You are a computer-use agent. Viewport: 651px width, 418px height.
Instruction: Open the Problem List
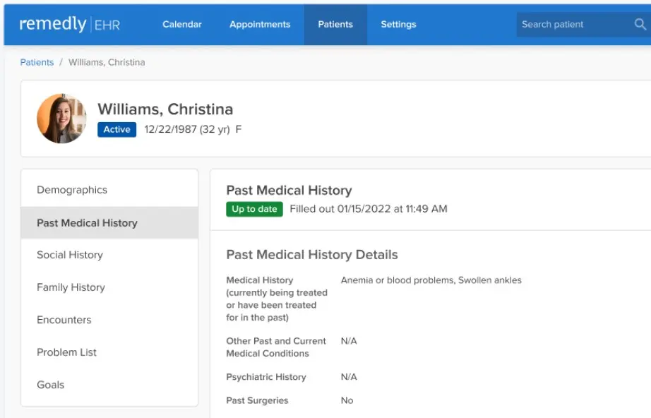(66, 352)
